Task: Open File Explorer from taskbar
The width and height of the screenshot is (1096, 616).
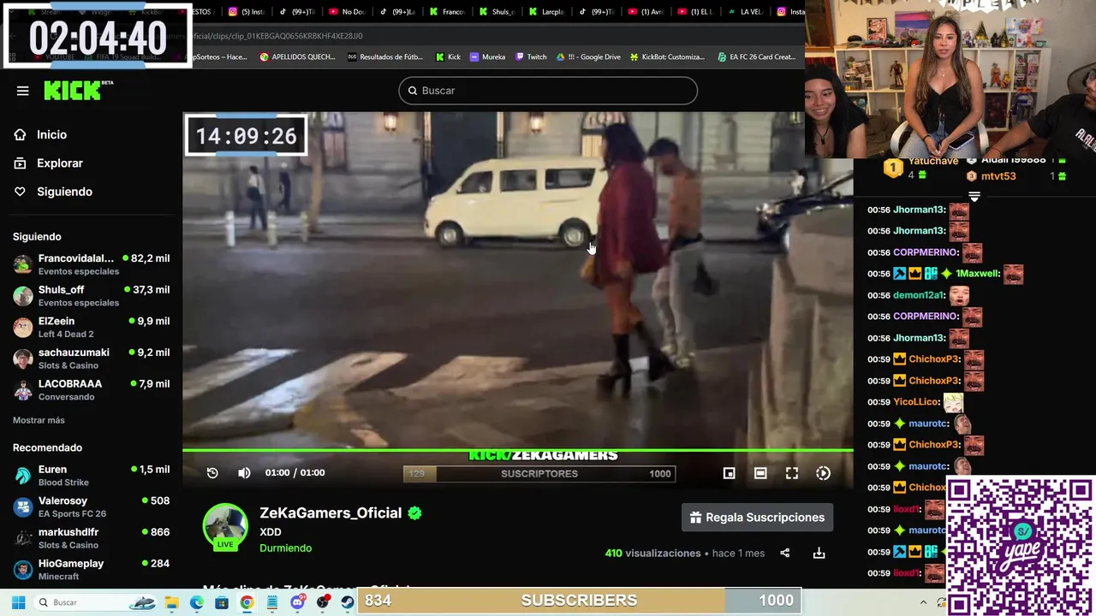Action: pos(172,602)
